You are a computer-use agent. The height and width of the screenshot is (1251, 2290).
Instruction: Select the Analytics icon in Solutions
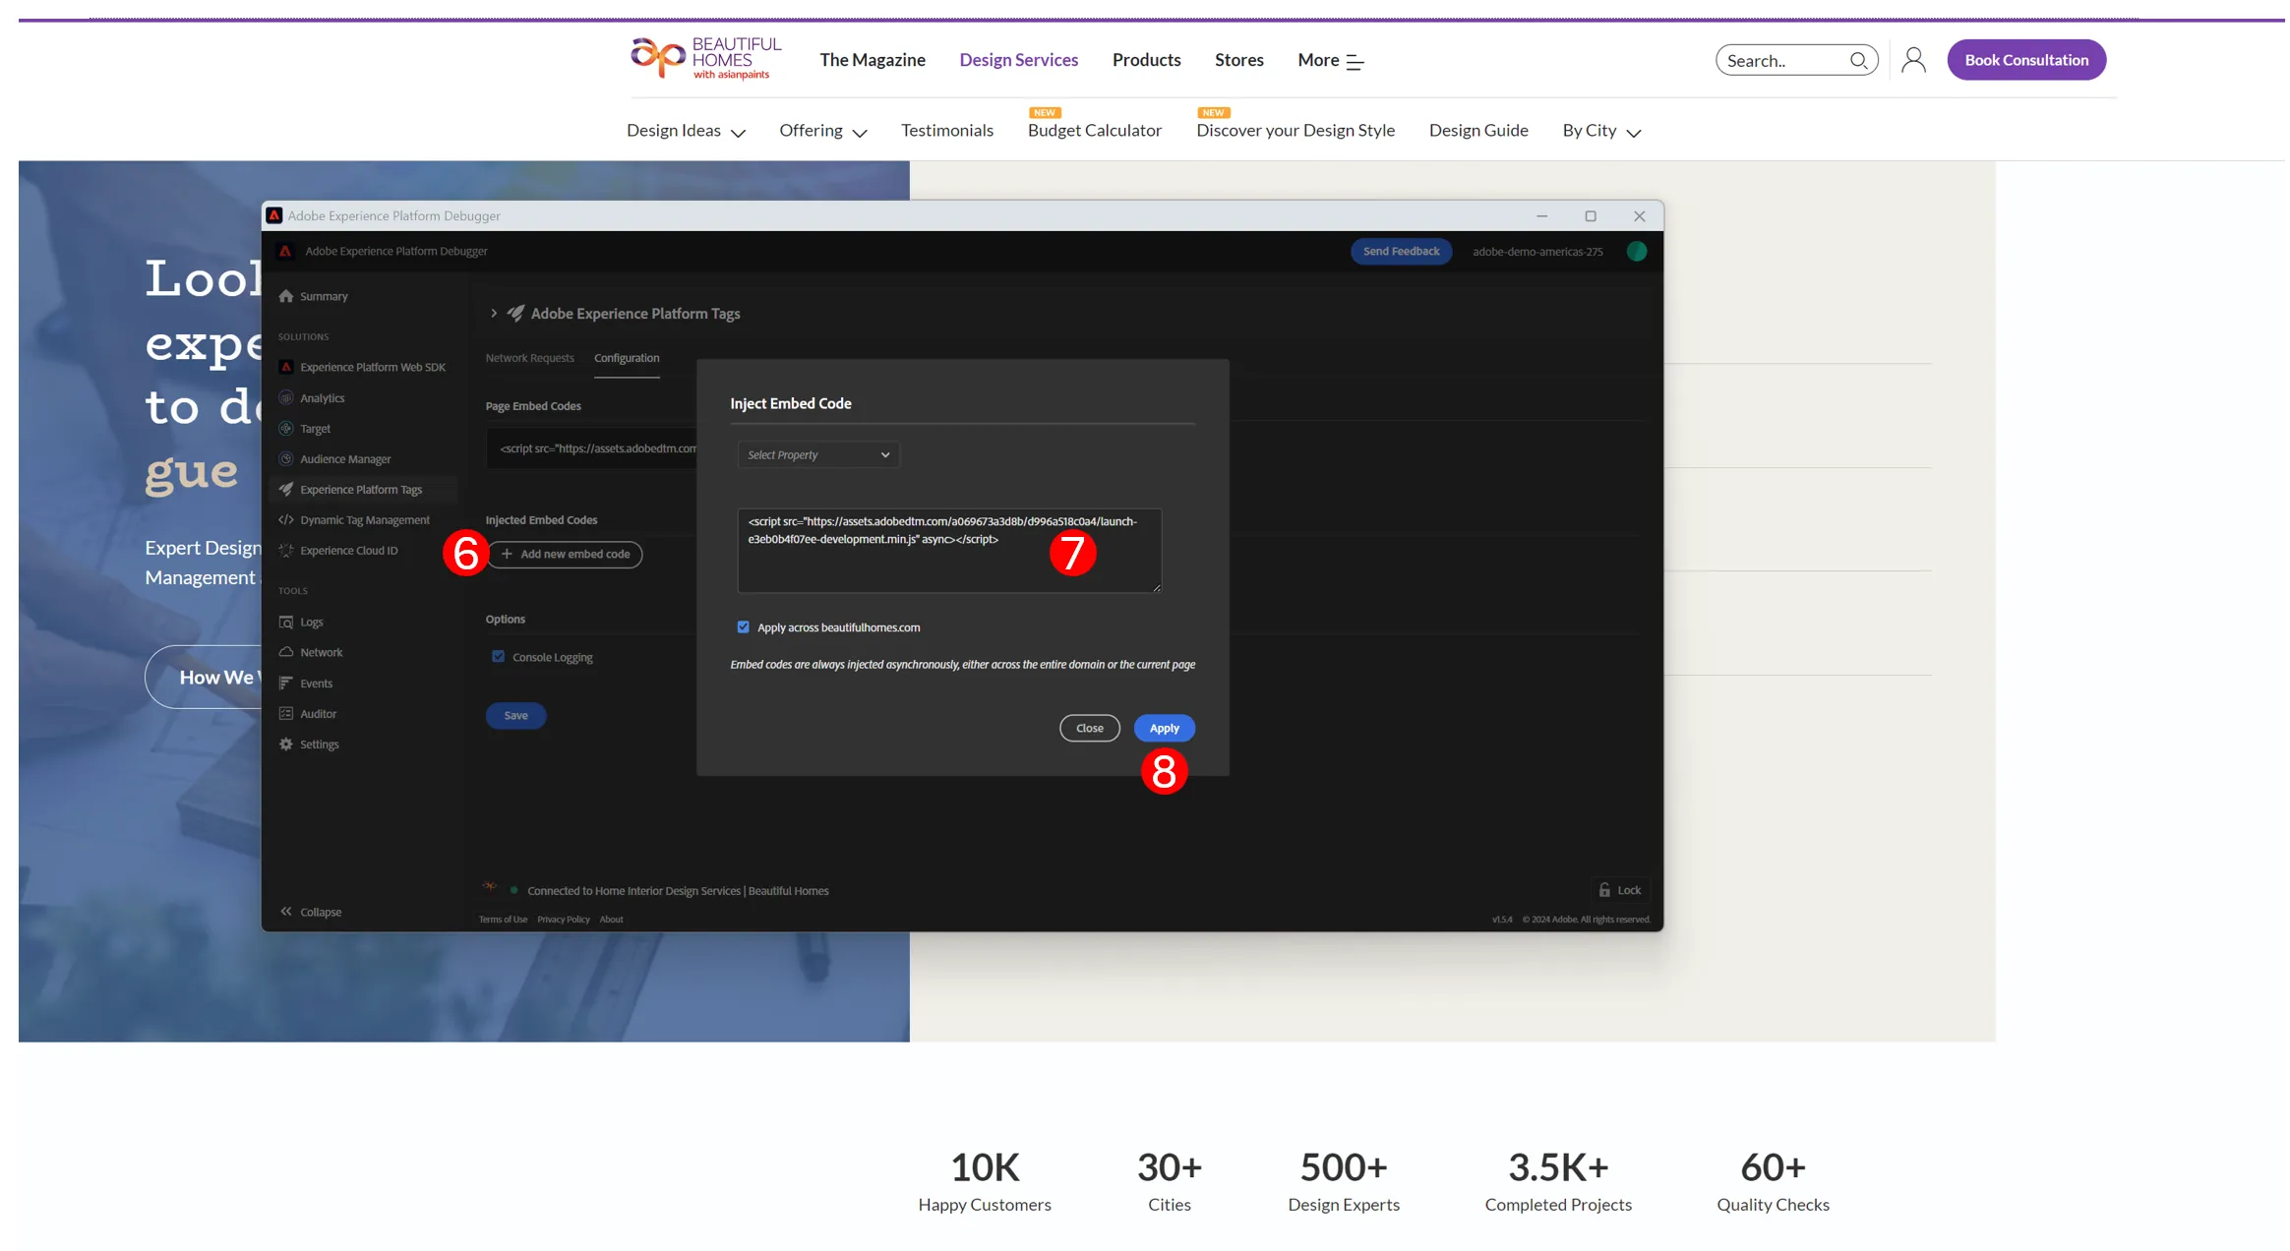click(x=286, y=398)
